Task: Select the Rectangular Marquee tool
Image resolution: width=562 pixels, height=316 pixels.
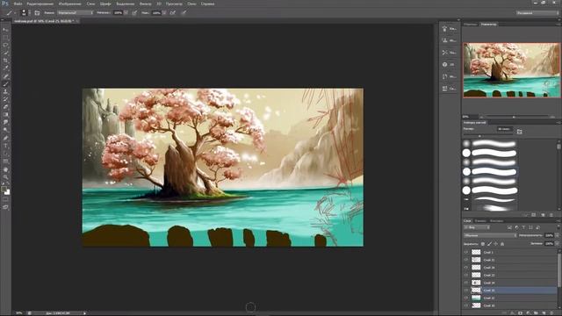Action: tap(5, 38)
